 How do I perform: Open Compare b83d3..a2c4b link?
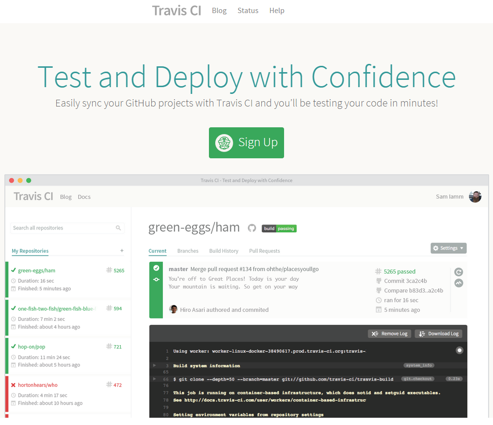[414, 290]
